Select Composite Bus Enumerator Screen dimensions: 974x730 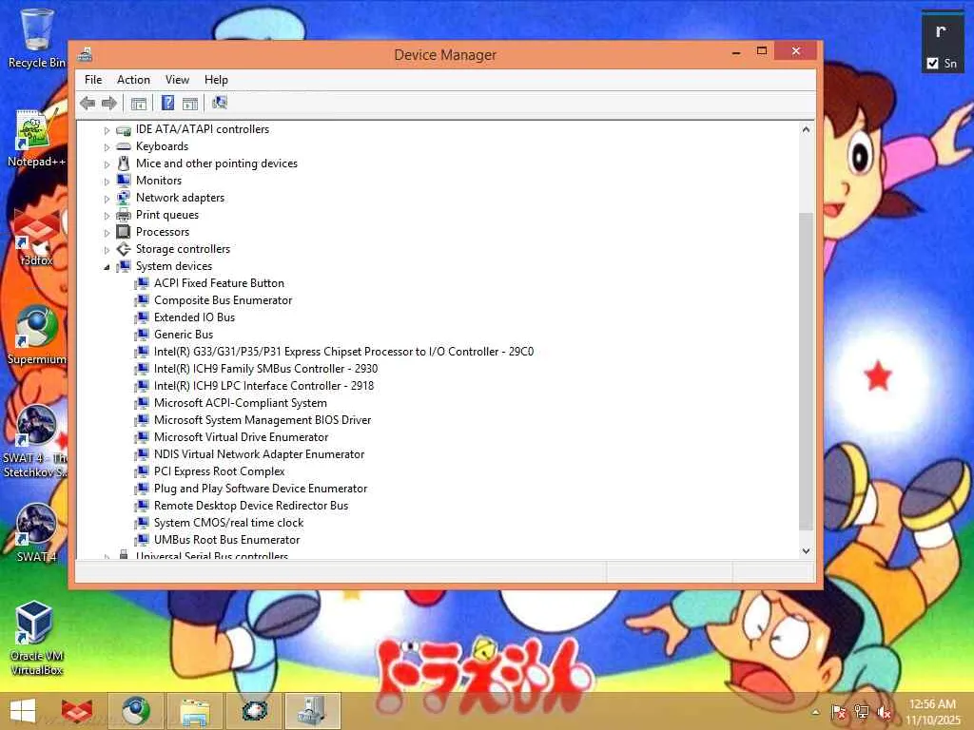(x=223, y=300)
